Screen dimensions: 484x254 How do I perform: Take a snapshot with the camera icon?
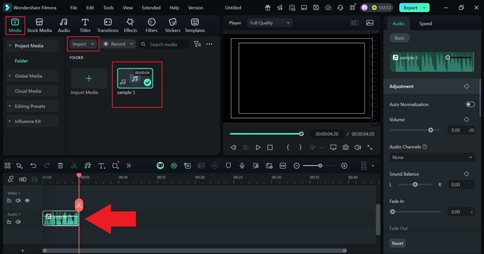click(345, 148)
